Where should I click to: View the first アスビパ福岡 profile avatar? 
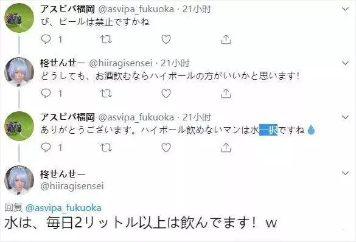click(x=19, y=18)
